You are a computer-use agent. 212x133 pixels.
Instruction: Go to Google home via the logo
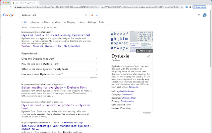(9, 15)
